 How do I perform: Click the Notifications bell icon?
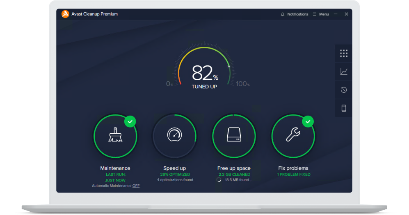coord(283,14)
